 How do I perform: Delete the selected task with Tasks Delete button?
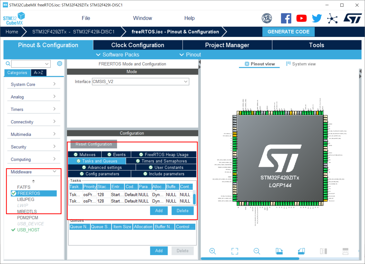182,211
